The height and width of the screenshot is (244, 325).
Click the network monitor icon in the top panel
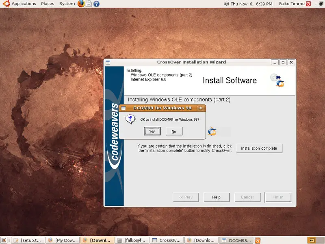click(321, 4)
